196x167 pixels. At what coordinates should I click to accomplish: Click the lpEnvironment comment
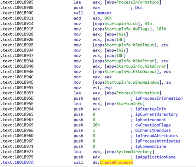pyautogui.click(x=151, y=119)
